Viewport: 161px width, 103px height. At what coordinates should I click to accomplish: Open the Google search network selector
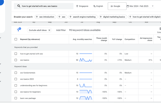tap(117, 6)
